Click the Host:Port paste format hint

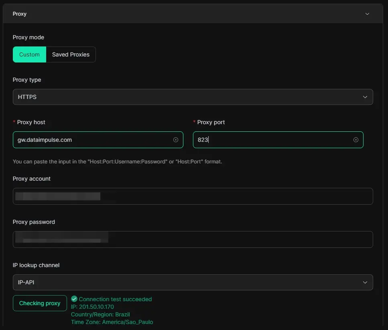click(117, 162)
